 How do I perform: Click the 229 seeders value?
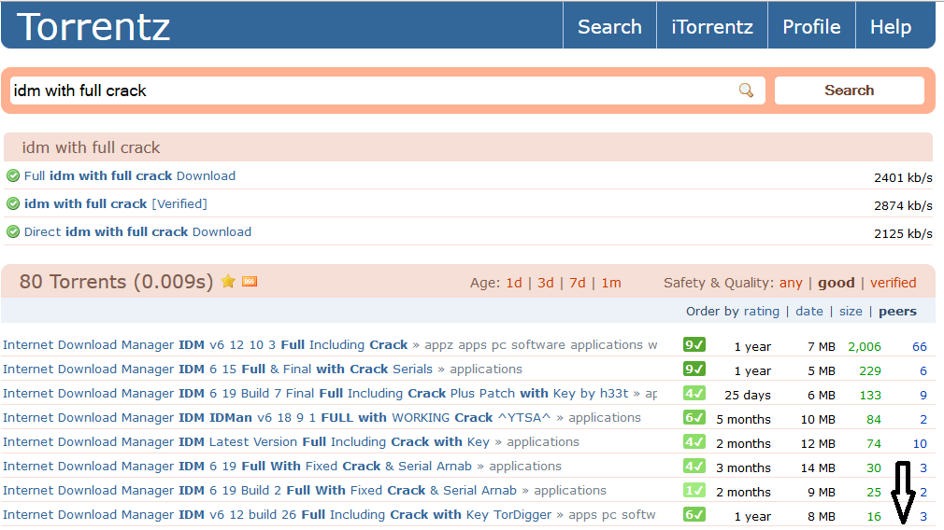pyautogui.click(x=870, y=370)
